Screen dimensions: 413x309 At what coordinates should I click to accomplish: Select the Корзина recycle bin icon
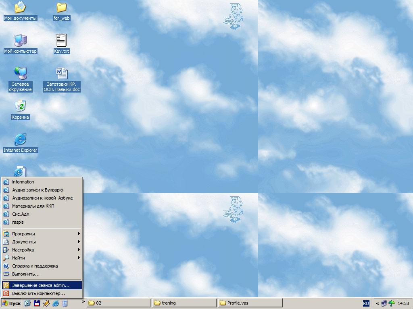click(x=20, y=110)
